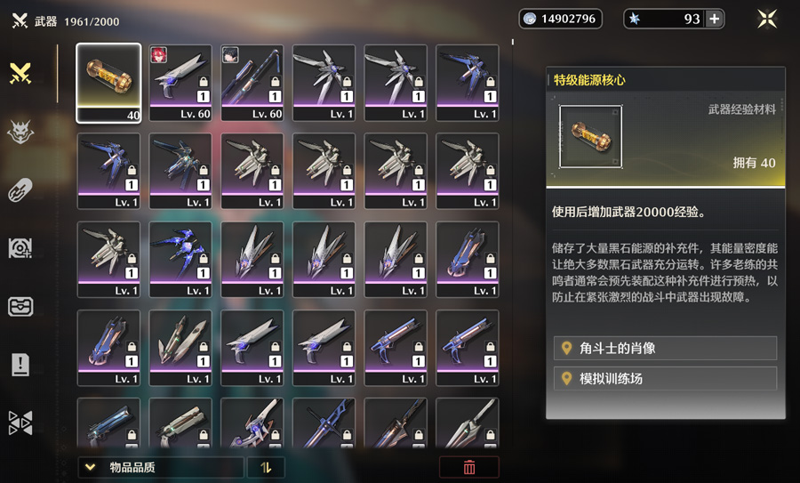
Task: Open the 角斗士的肖像 source link
Action: (x=665, y=348)
